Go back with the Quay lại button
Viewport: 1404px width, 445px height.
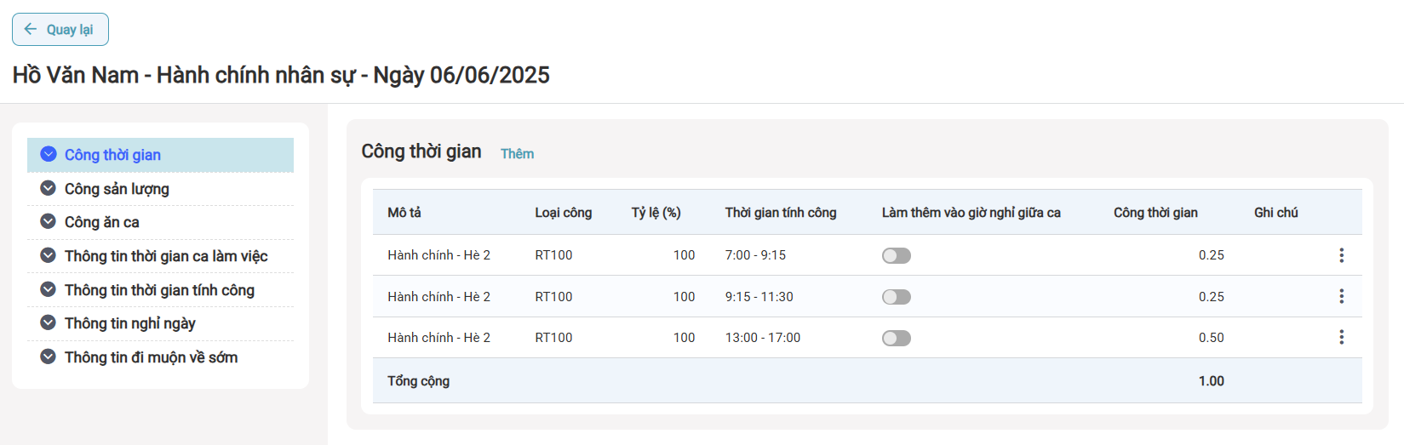[60, 30]
